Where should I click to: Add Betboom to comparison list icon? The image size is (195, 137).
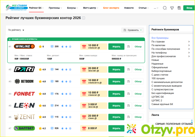[129, 81]
